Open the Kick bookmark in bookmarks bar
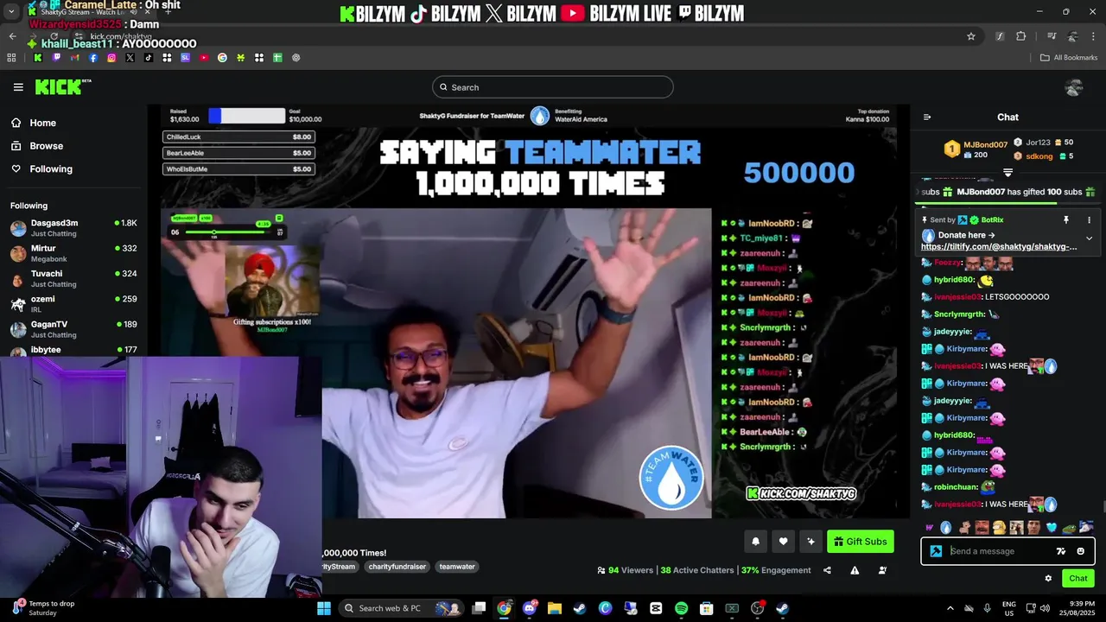 (37, 58)
